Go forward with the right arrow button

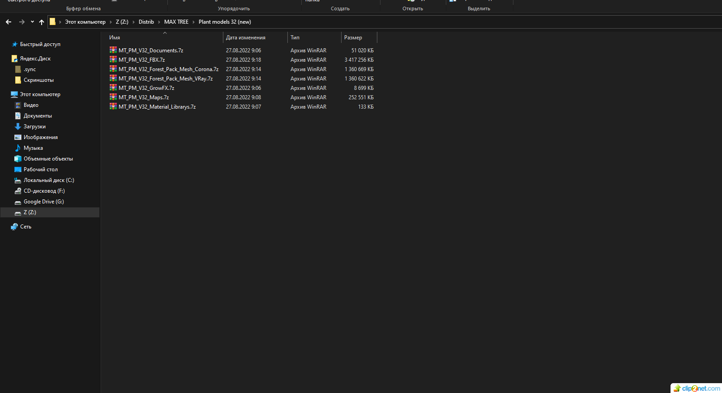click(21, 22)
